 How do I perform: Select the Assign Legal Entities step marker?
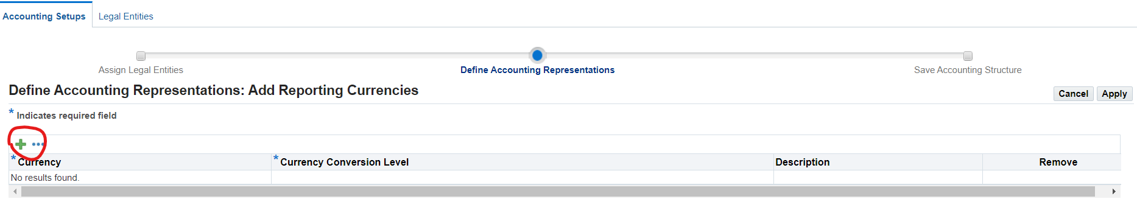tap(141, 56)
